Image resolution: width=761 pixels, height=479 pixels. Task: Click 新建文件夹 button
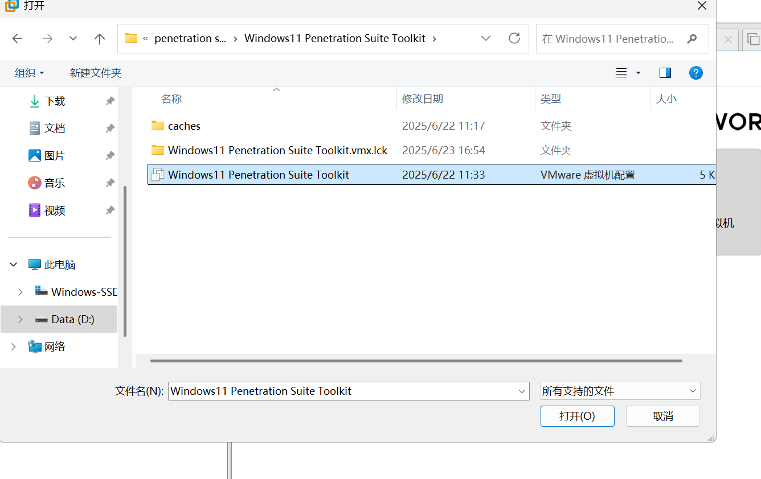(96, 73)
